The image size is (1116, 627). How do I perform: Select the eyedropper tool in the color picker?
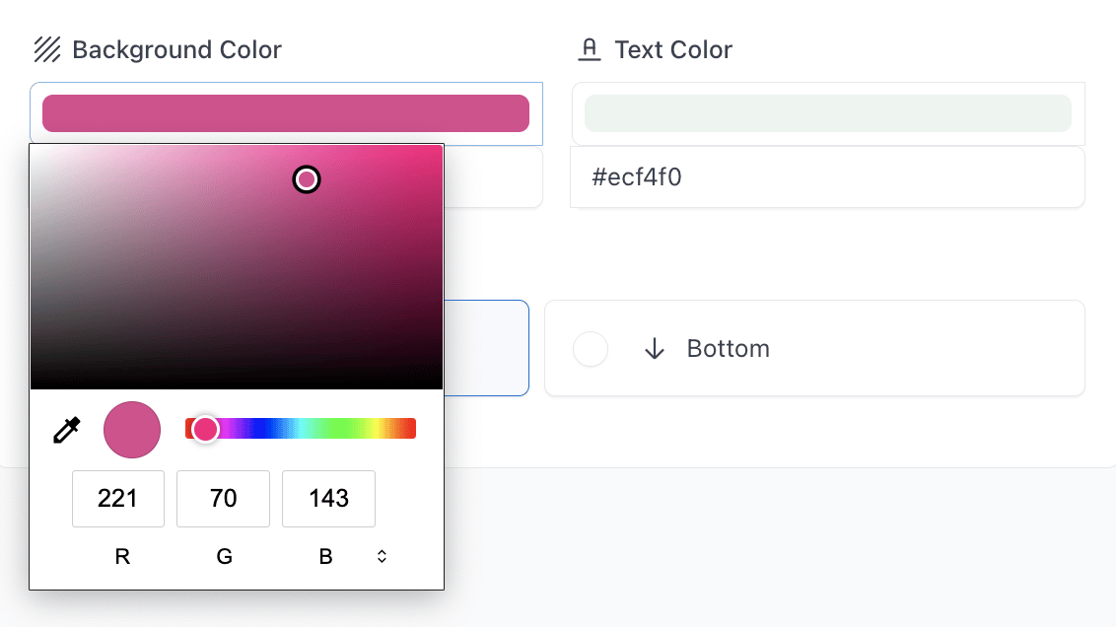click(65, 429)
